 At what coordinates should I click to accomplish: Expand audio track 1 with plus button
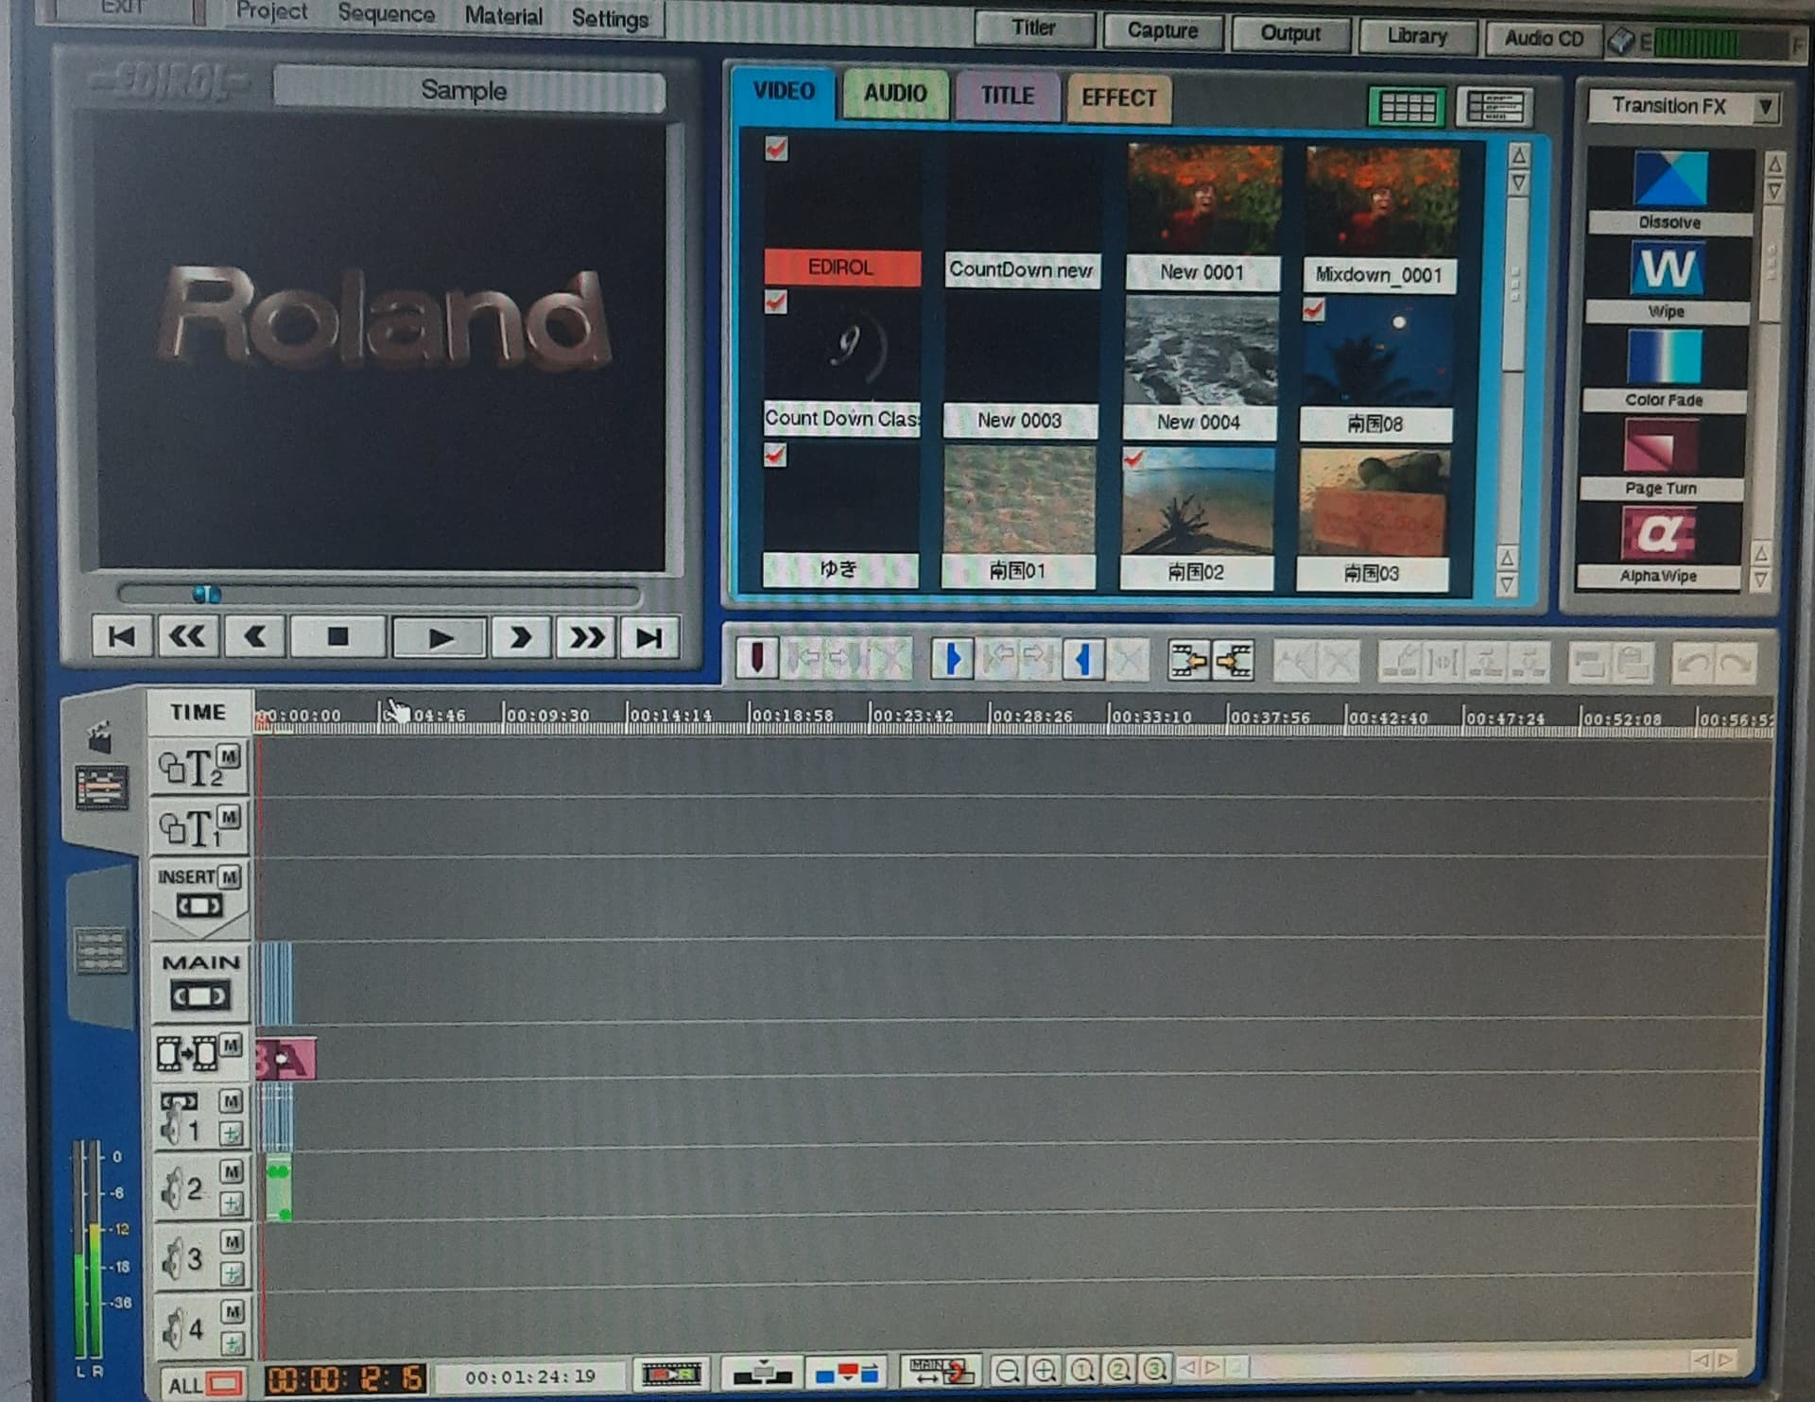(231, 1133)
